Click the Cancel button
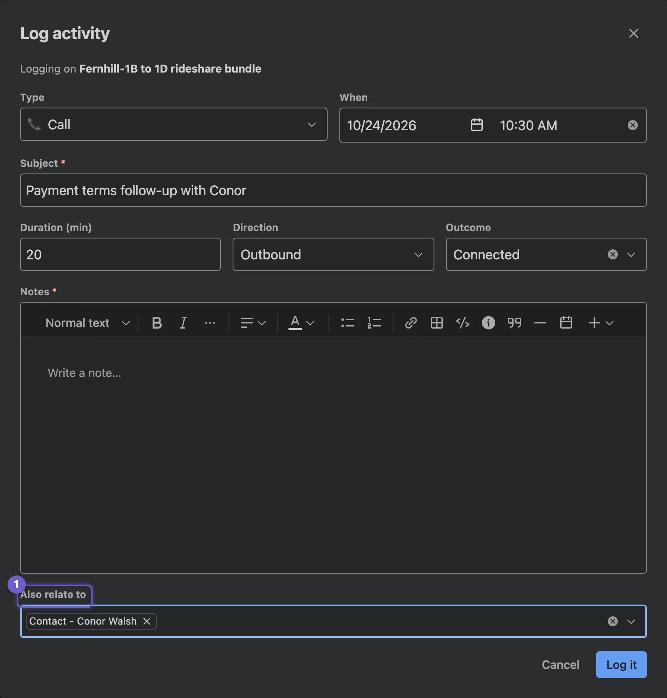Screen dimensions: 667x698 [x=560, y=665]
